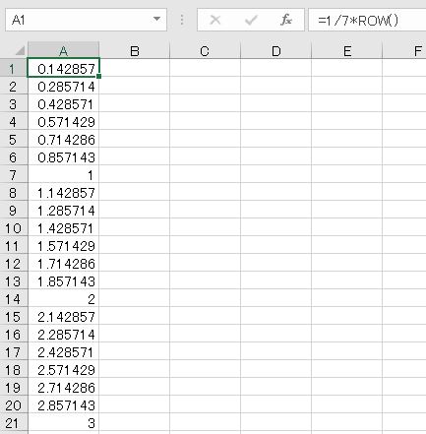Select row 6 header
426x434 pixels.
pyautogui.click(x=14, y=156)
